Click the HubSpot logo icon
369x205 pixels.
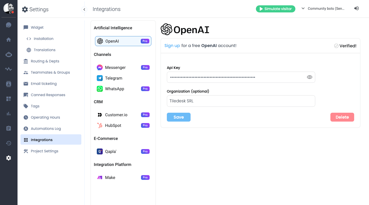point(100,125)
